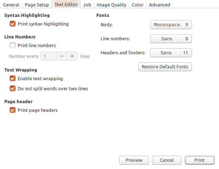Open the Advanced tab

[x=159, y=5]
